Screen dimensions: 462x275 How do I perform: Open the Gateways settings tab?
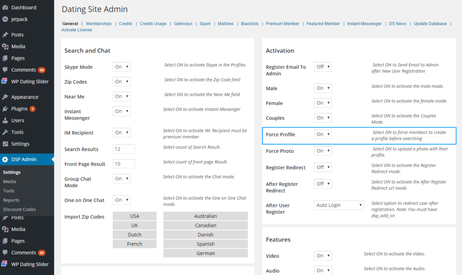point(183,23)
